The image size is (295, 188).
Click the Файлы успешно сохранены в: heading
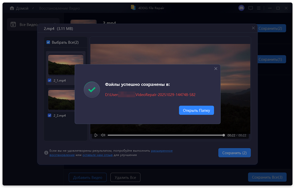(x=137, y=84)
